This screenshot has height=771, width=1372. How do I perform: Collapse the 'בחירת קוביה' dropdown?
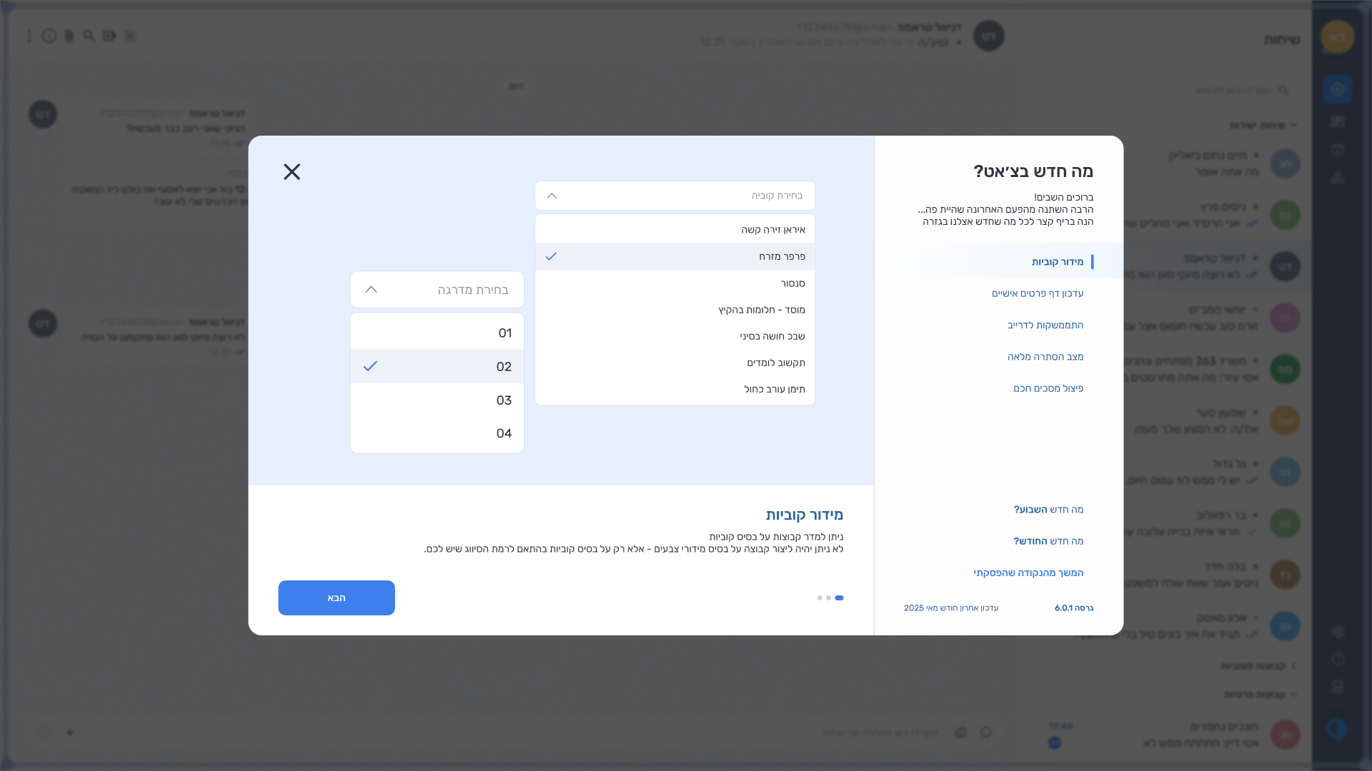pos(552,196)
